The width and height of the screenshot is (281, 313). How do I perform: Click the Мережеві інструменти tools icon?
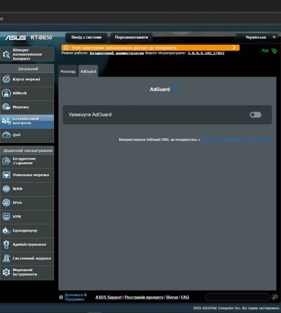(x=6, y=272)
